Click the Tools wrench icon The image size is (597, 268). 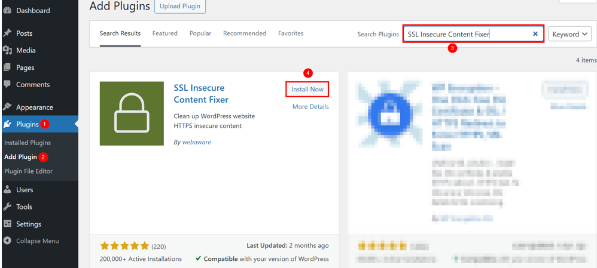coord(7,207)
